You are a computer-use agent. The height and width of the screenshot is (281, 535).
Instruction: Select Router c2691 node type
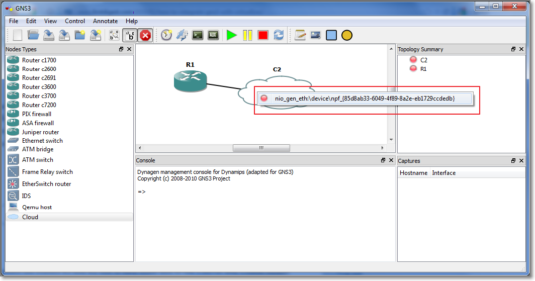tap(69, 78)
